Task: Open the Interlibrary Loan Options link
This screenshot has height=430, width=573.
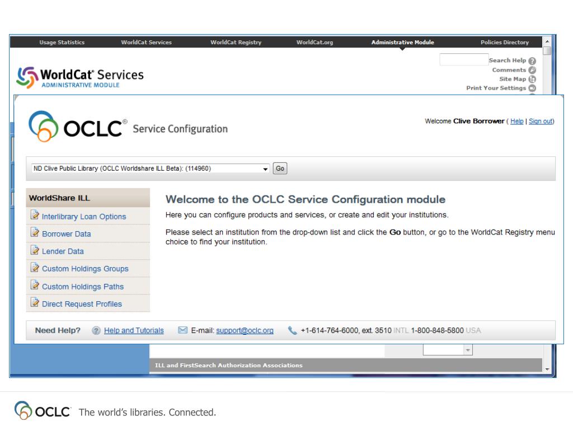Action: click(84, 217)
